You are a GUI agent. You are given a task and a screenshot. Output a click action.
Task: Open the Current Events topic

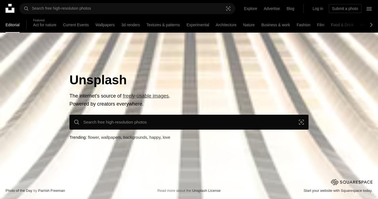click(76, 25)
